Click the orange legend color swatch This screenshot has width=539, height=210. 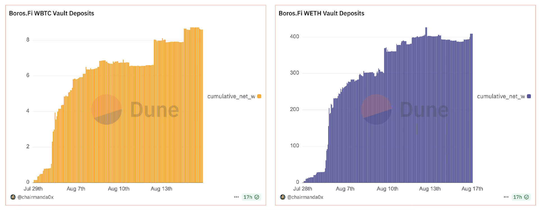point(259,96)
